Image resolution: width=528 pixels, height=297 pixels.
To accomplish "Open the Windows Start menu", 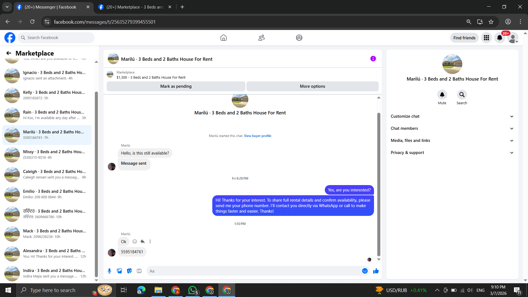I will [x=8, y=290].
